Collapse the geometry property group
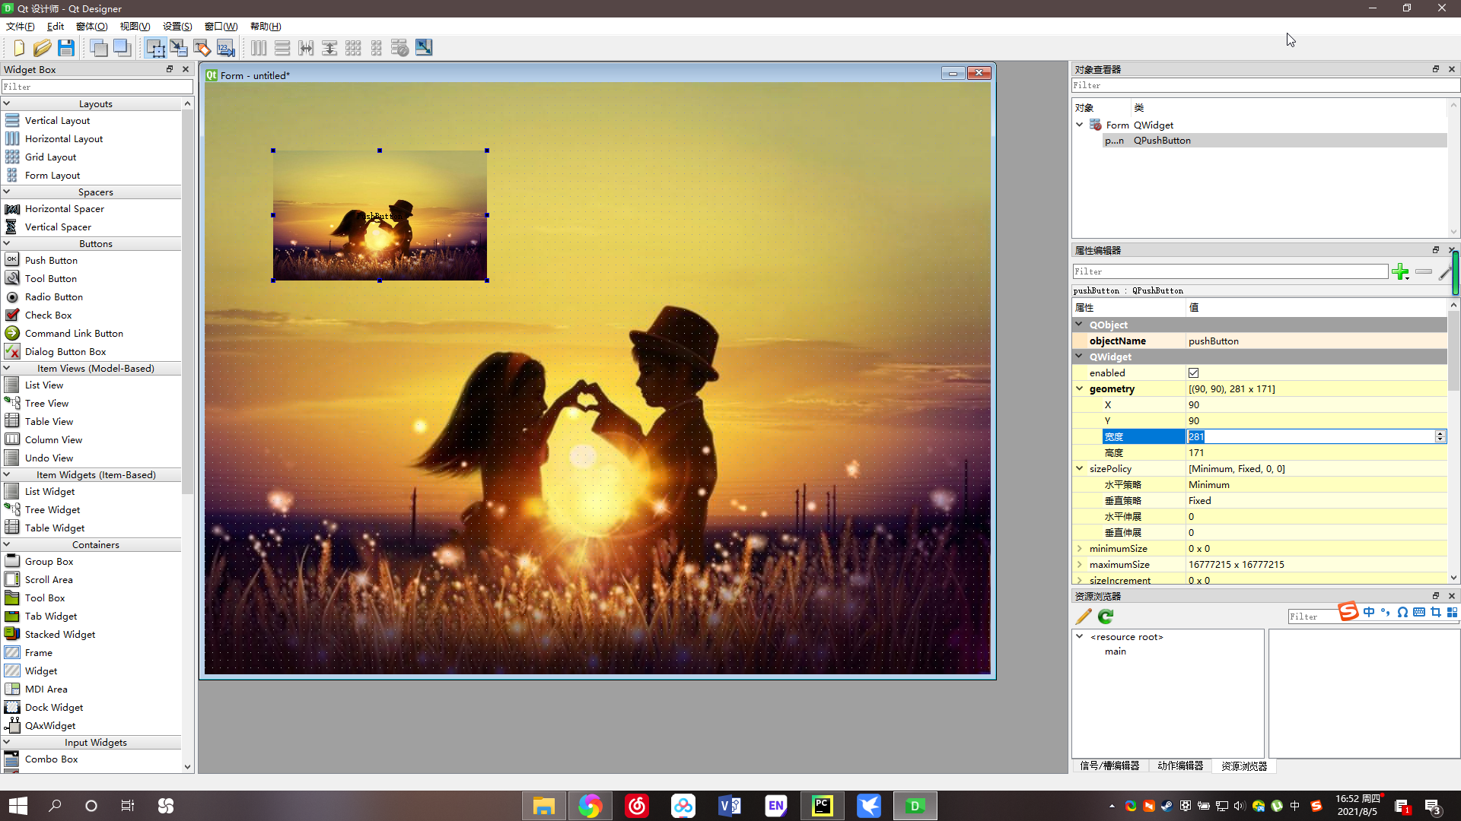The height and width of the screenshot is (821, 1461). click(x=1079, y=389)
